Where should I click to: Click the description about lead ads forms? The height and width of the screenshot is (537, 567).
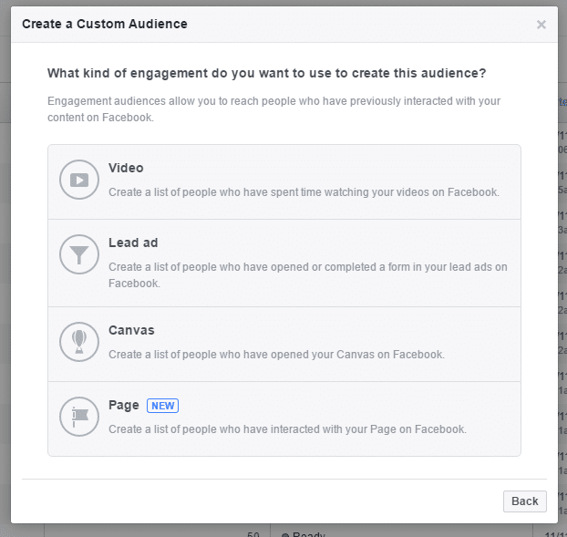[x=308, y=275]
